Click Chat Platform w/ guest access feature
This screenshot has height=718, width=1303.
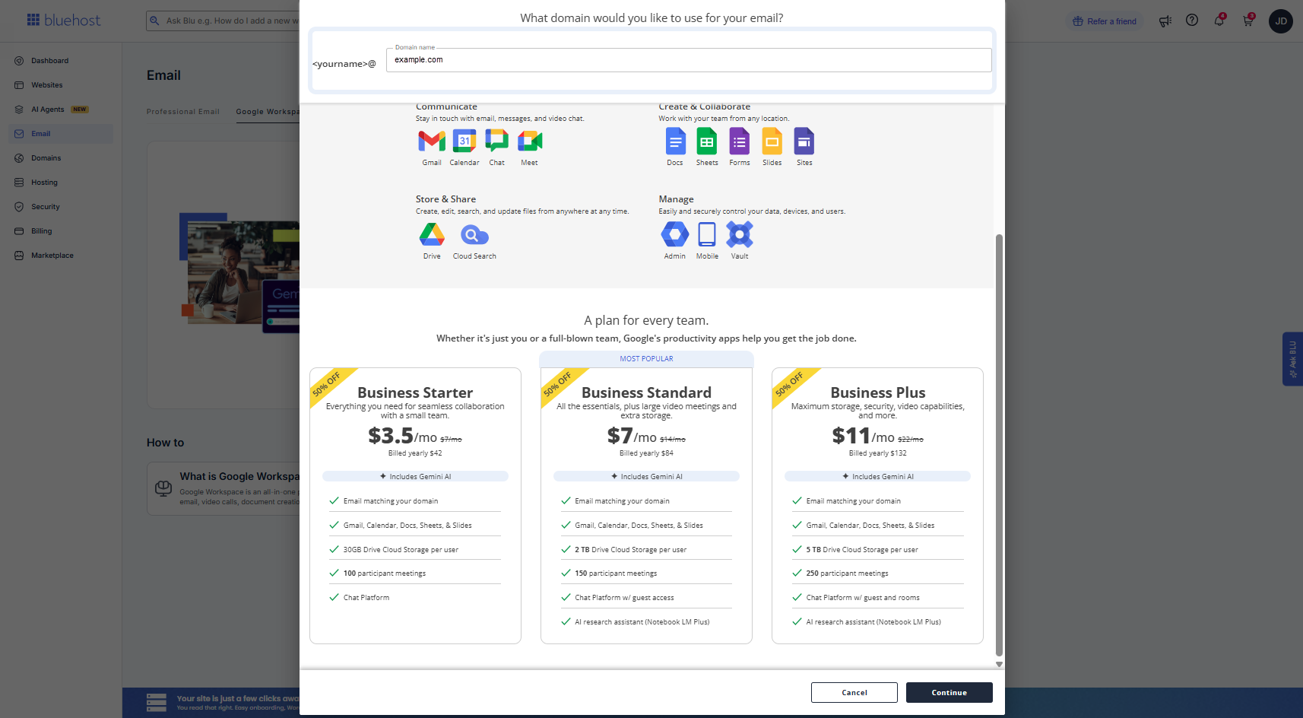[624, 598]
